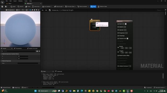This screenshot has height=93, width=167.
Task: Collapse the Material Expression section
Action: click(1, 61)
